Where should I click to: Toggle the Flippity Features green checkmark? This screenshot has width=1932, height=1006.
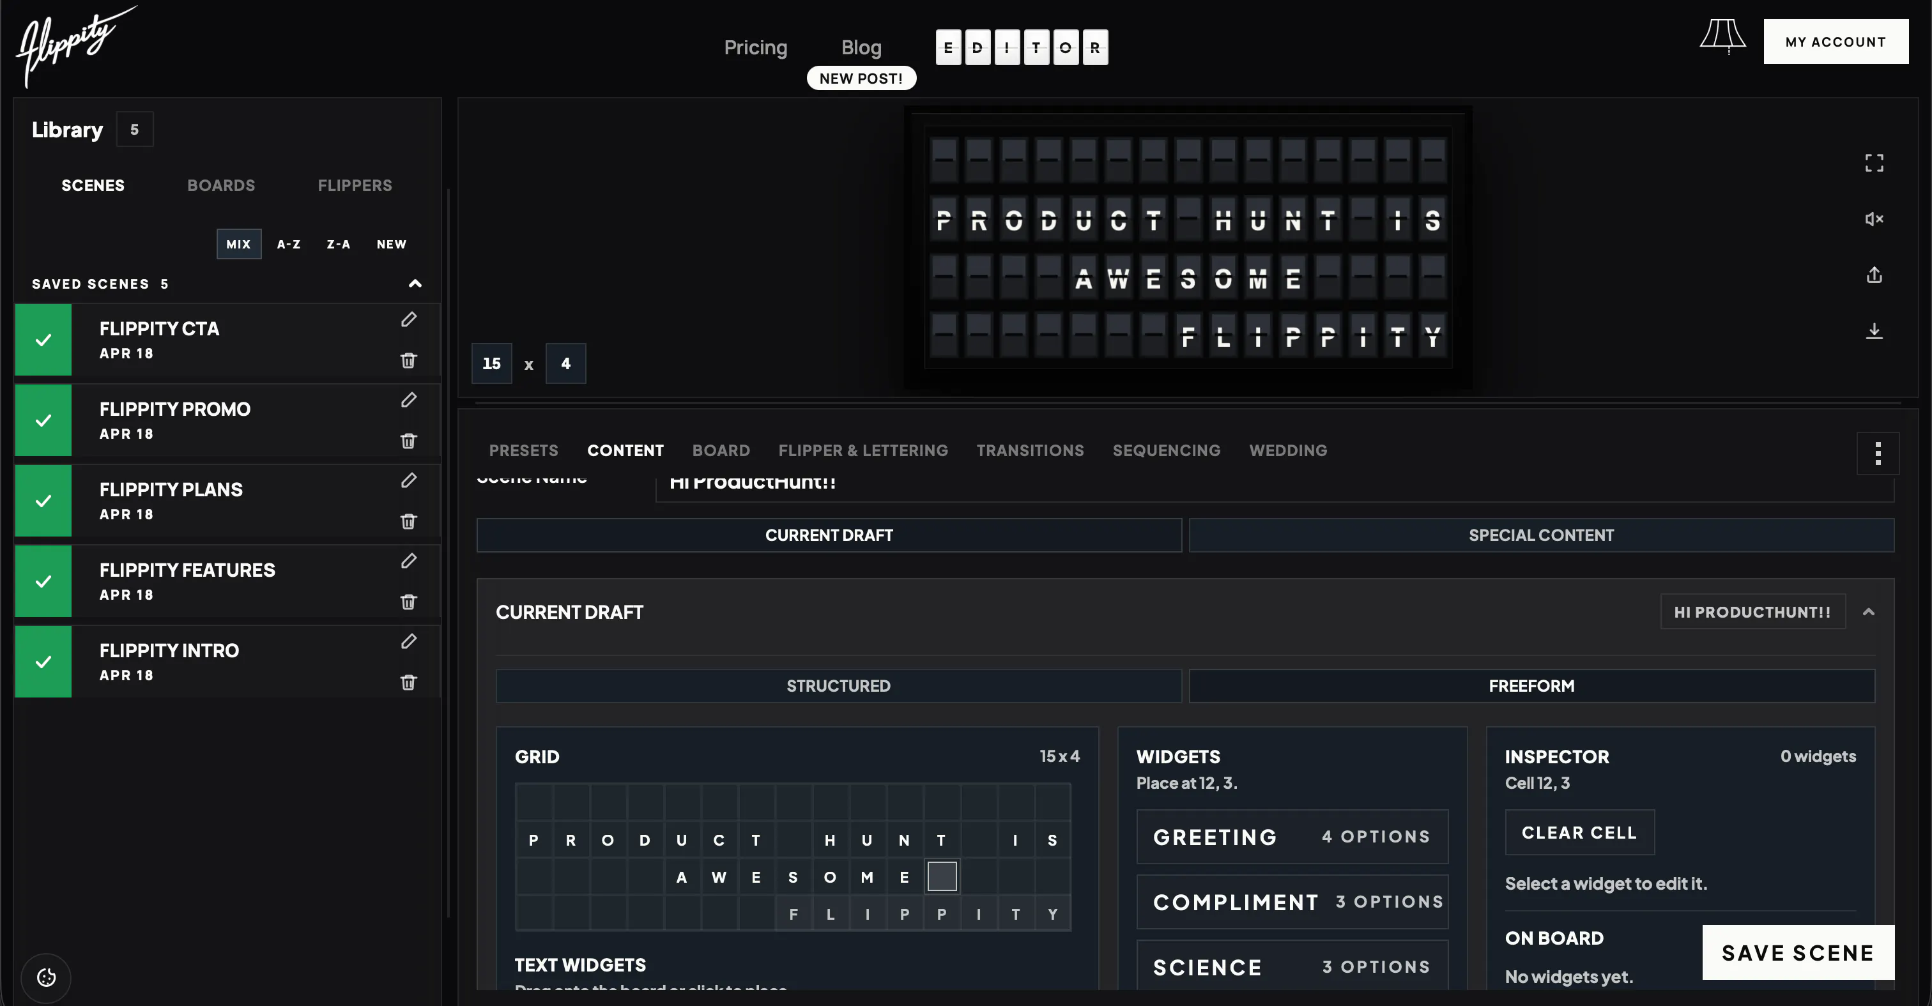click(x=43, y=581)
